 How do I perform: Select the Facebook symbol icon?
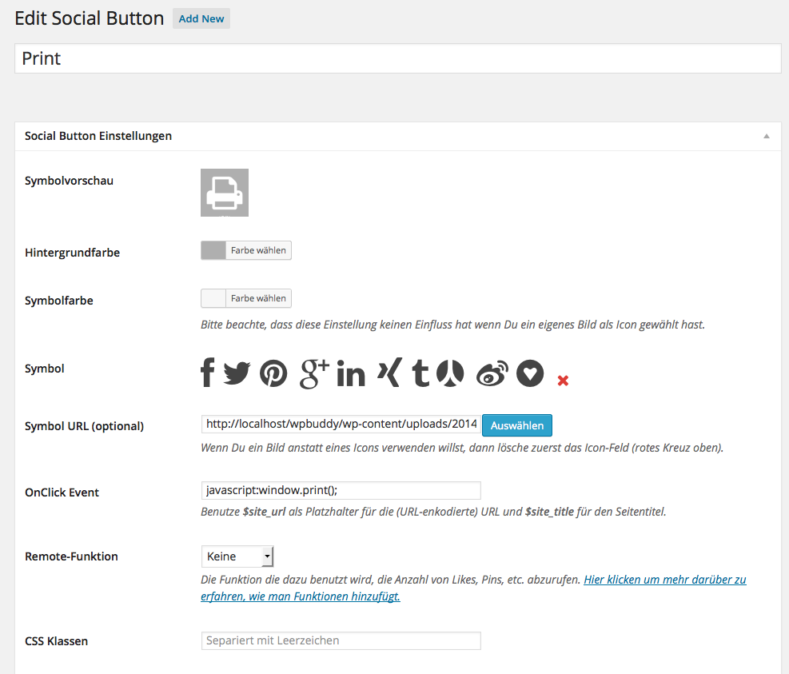pos(208,373)
